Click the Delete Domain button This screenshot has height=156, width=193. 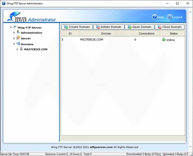[109, 27]
